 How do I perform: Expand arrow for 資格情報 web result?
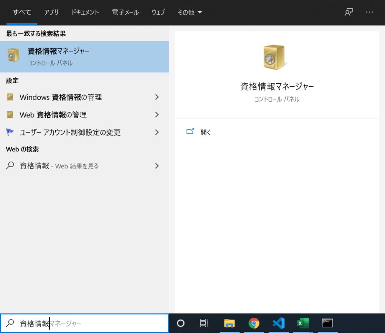(x=157, y=166)
